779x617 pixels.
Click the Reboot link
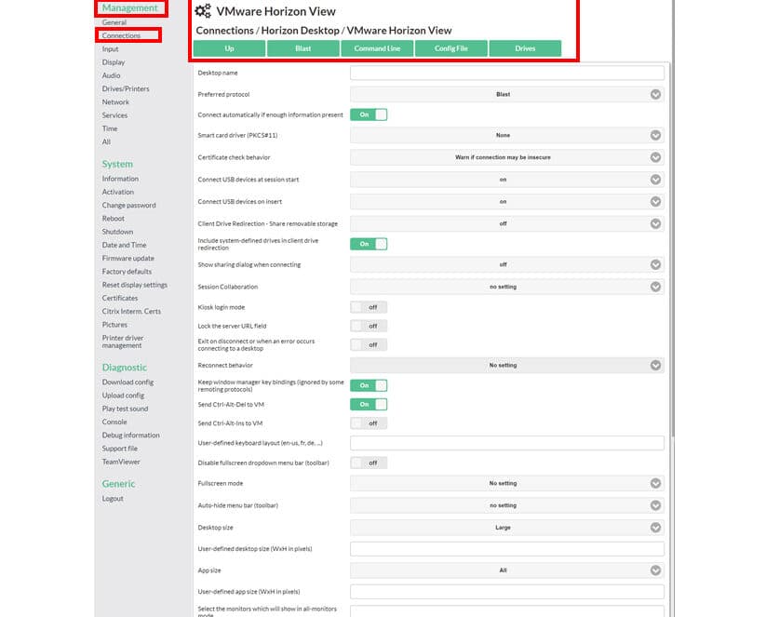114,218
